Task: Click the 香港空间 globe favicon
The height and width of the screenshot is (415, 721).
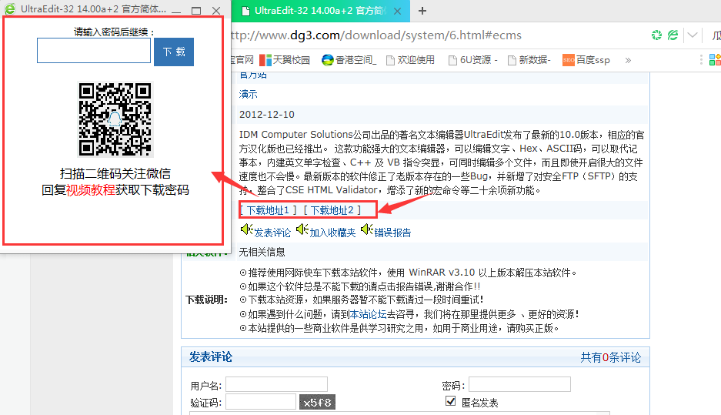Action: pos(327,60)
